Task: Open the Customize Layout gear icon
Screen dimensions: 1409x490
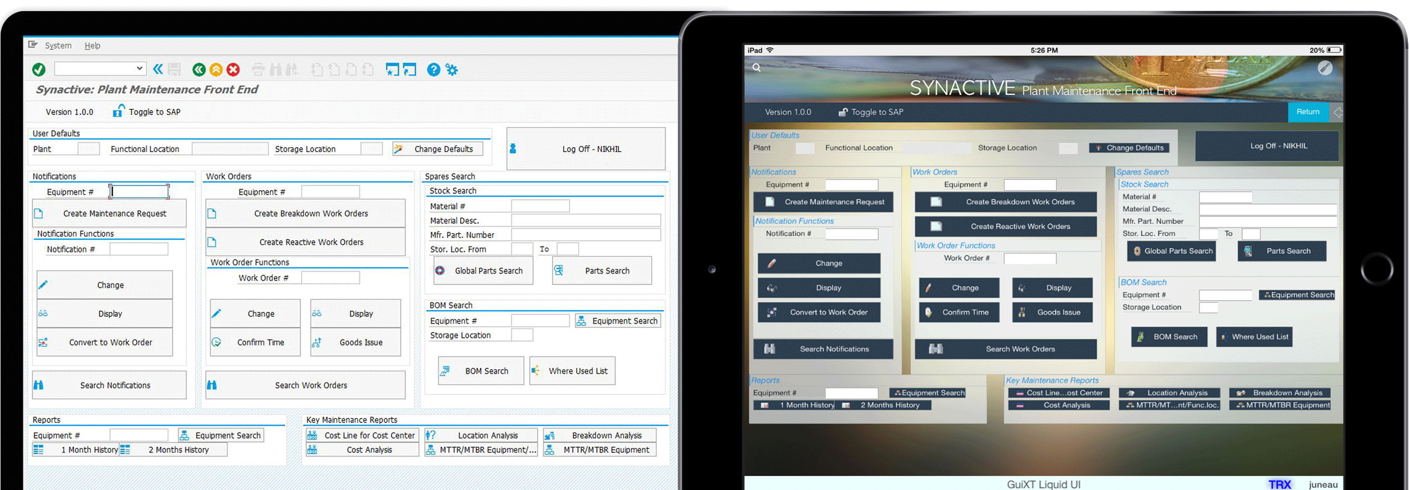Action: [x=452, y=69]
